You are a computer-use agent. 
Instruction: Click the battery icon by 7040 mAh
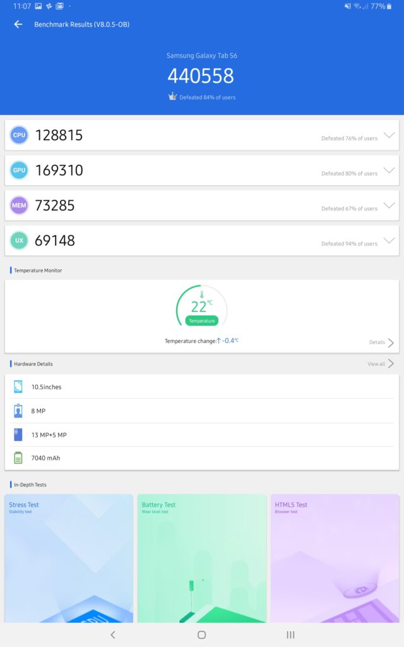(x=18, y=457)
